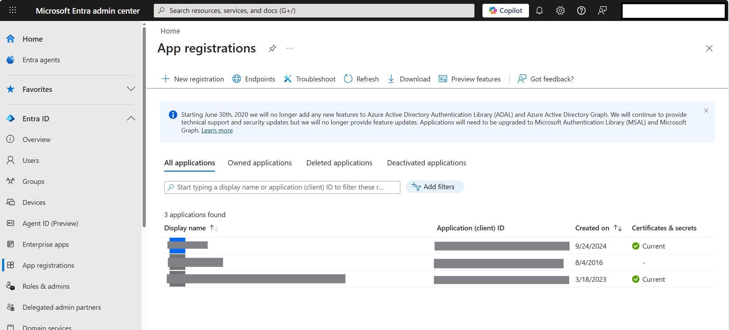Open the app launcher waffle menu
The height and width of the screenshot is (330, 730).
13,10
